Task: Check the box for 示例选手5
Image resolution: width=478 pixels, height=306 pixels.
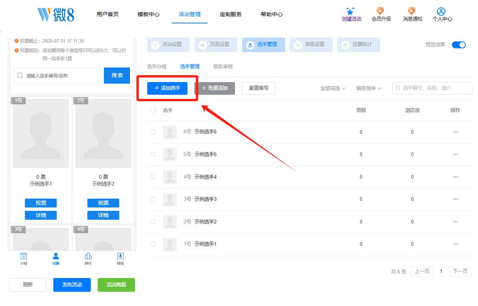Action: tap(153, 154)
